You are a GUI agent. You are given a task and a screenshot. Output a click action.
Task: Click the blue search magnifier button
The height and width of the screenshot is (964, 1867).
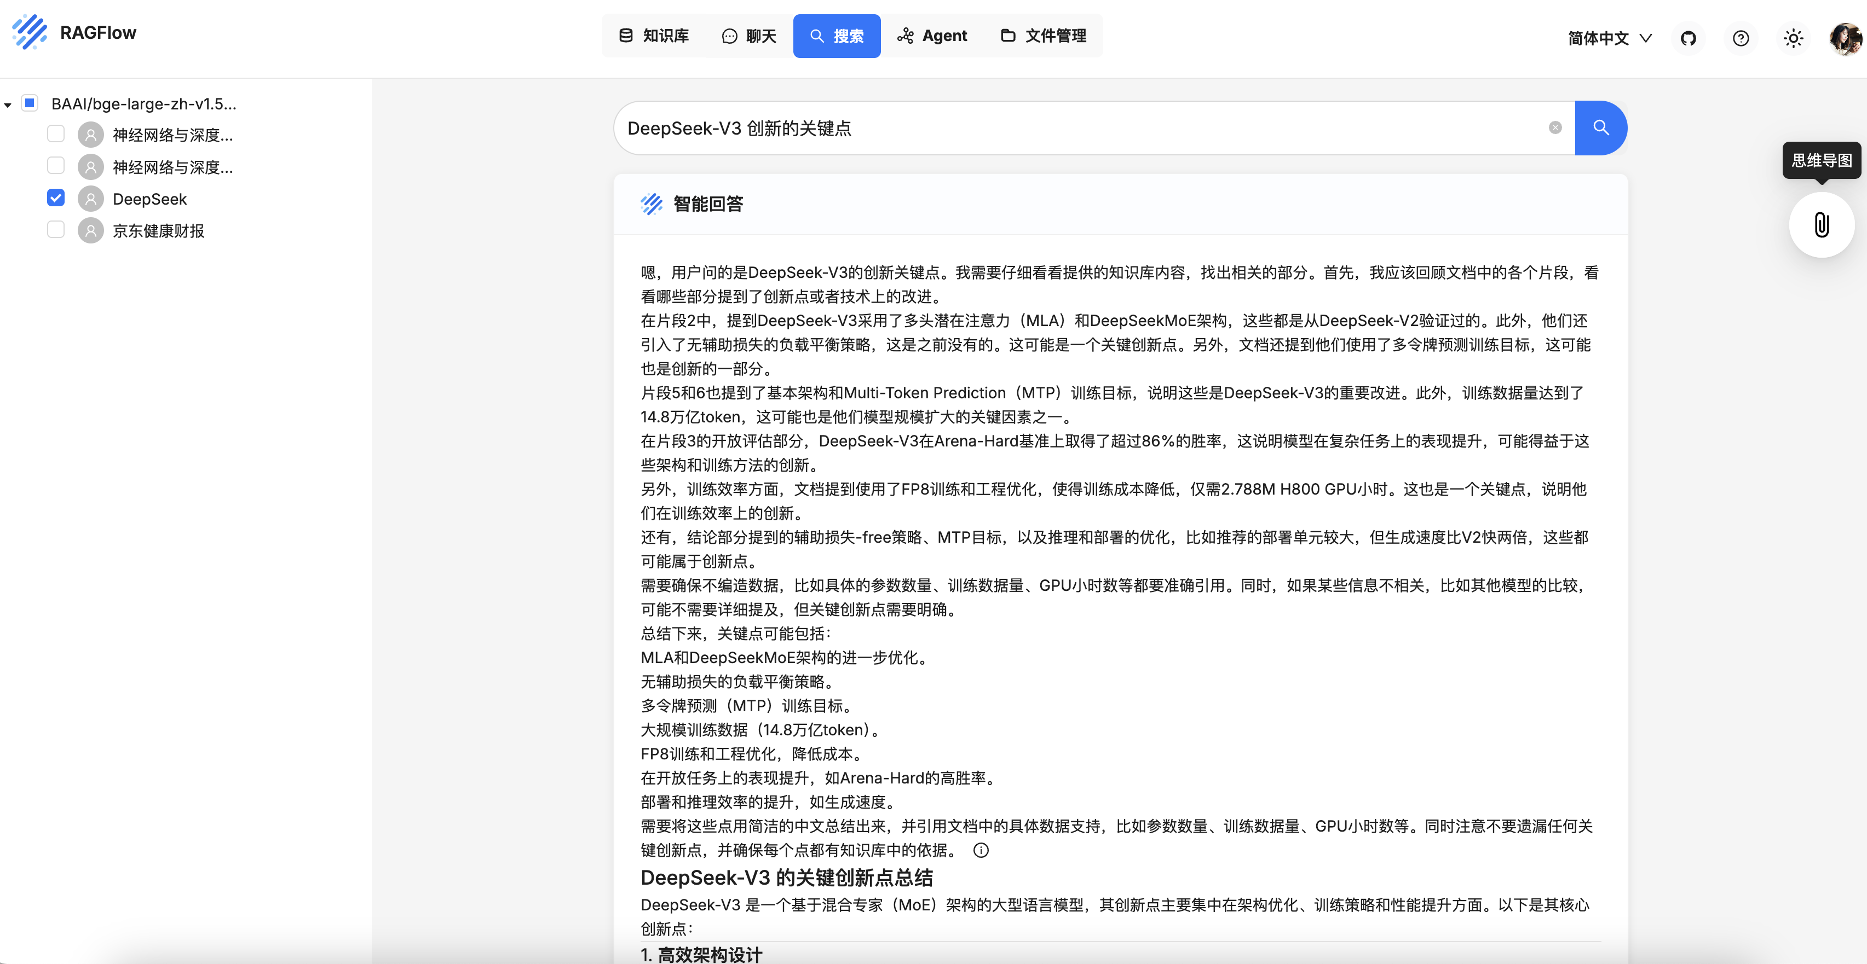click(1600, 128)
